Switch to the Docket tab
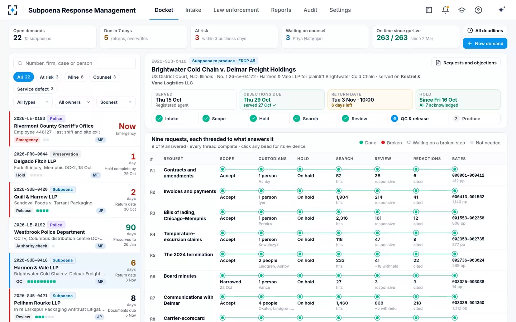Image resolution: width=516 pixels, height=322 pixels. 164,10
